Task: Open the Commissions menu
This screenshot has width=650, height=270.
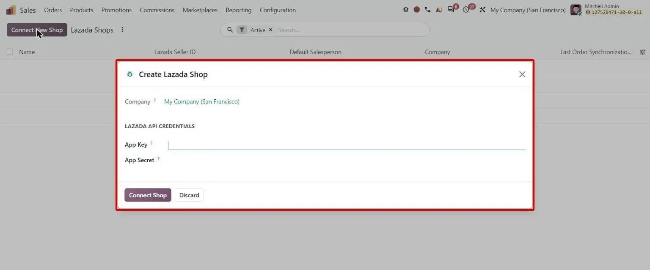Action: 157,10
